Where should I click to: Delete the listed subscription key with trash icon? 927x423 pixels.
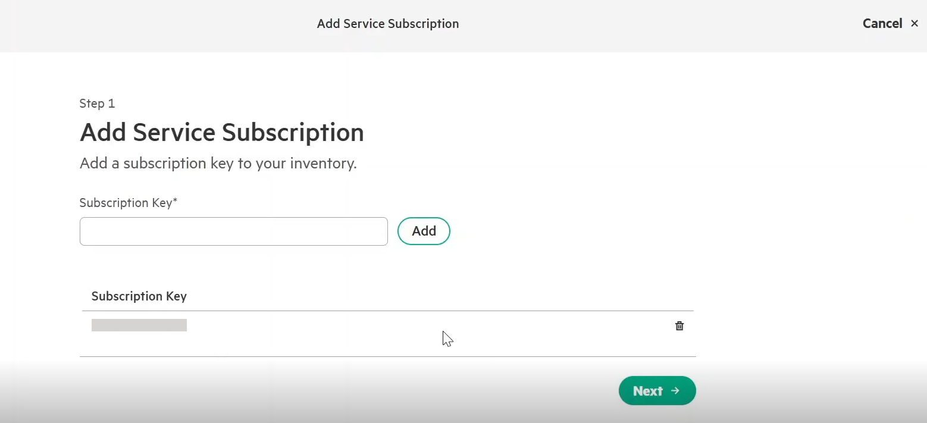point(679,325)
